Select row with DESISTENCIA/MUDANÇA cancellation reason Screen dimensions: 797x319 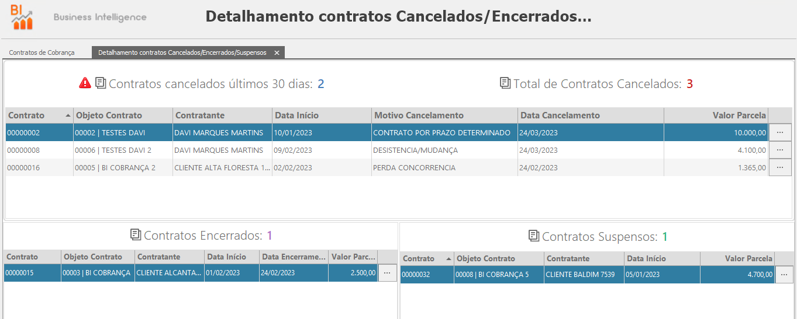point(415,150)
